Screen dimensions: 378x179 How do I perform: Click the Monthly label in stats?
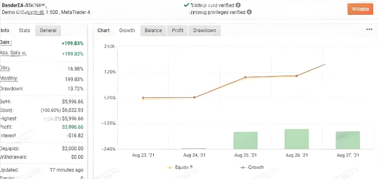(x=9, y=79)
